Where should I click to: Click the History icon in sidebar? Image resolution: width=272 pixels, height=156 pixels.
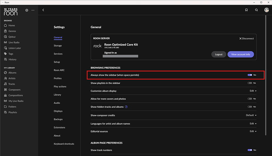pos(6,59)
